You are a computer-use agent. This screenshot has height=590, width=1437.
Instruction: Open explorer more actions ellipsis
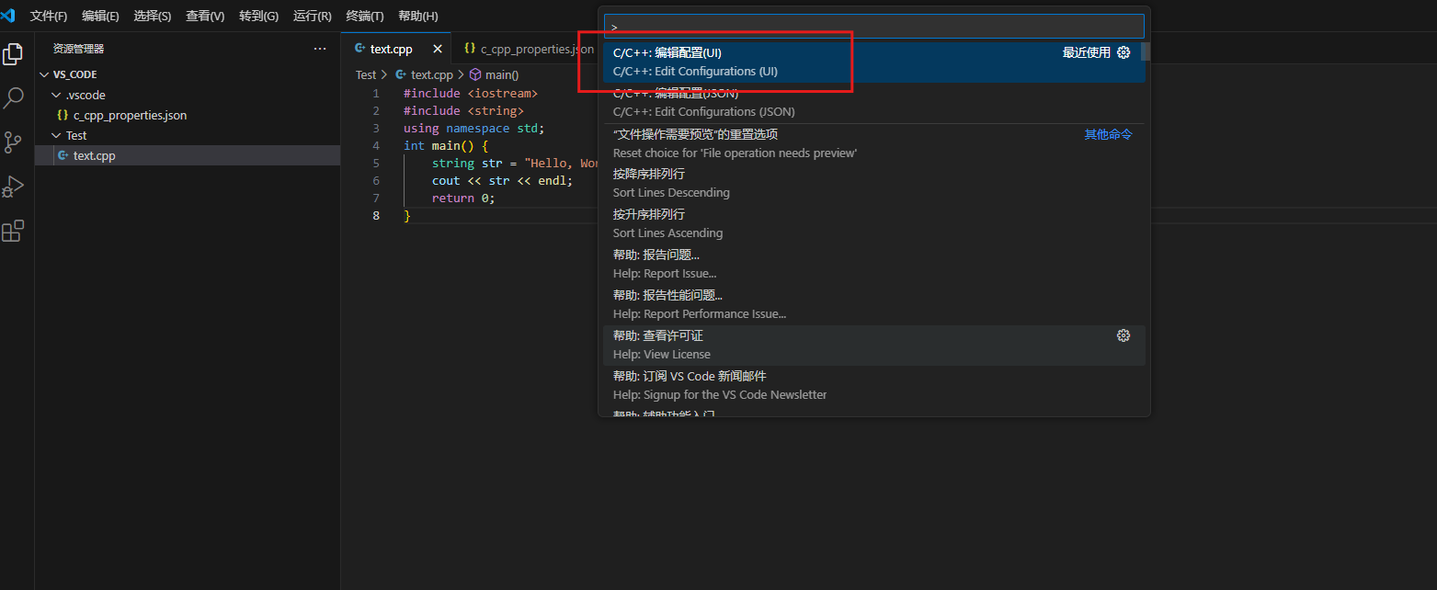(x=320, y=49)
